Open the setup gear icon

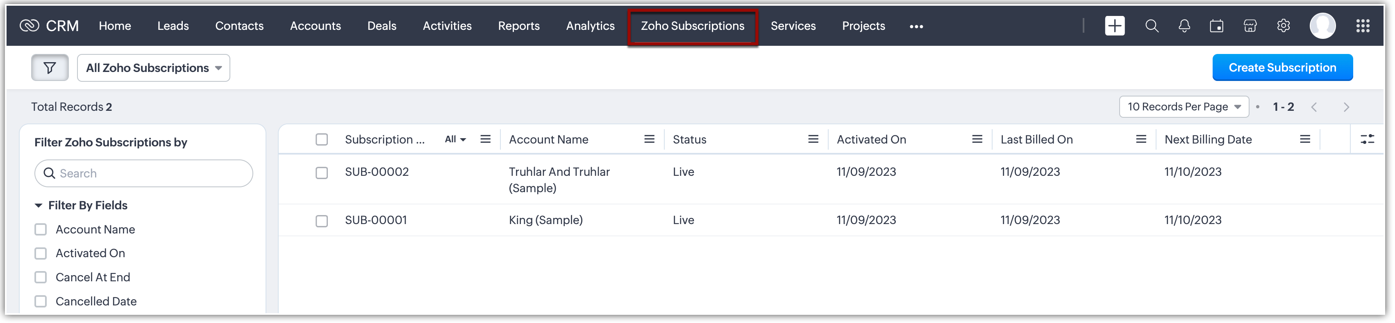(1283, 26)
